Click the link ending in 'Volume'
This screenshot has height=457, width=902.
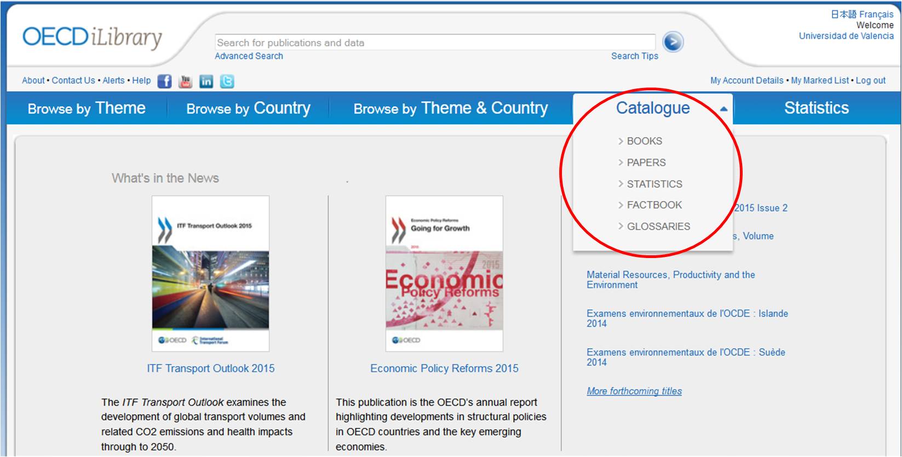point(753,236)
